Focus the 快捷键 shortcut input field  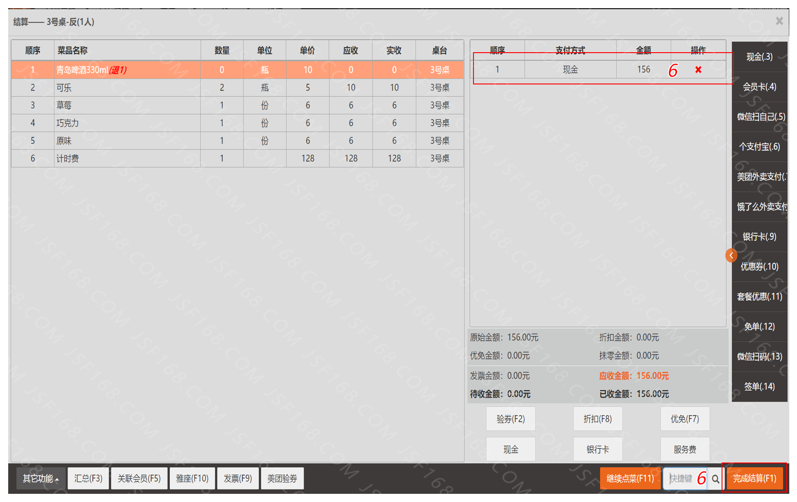[x=684, y=478]
